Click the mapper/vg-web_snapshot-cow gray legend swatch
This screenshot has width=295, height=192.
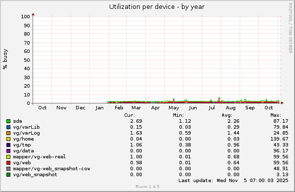8,169
